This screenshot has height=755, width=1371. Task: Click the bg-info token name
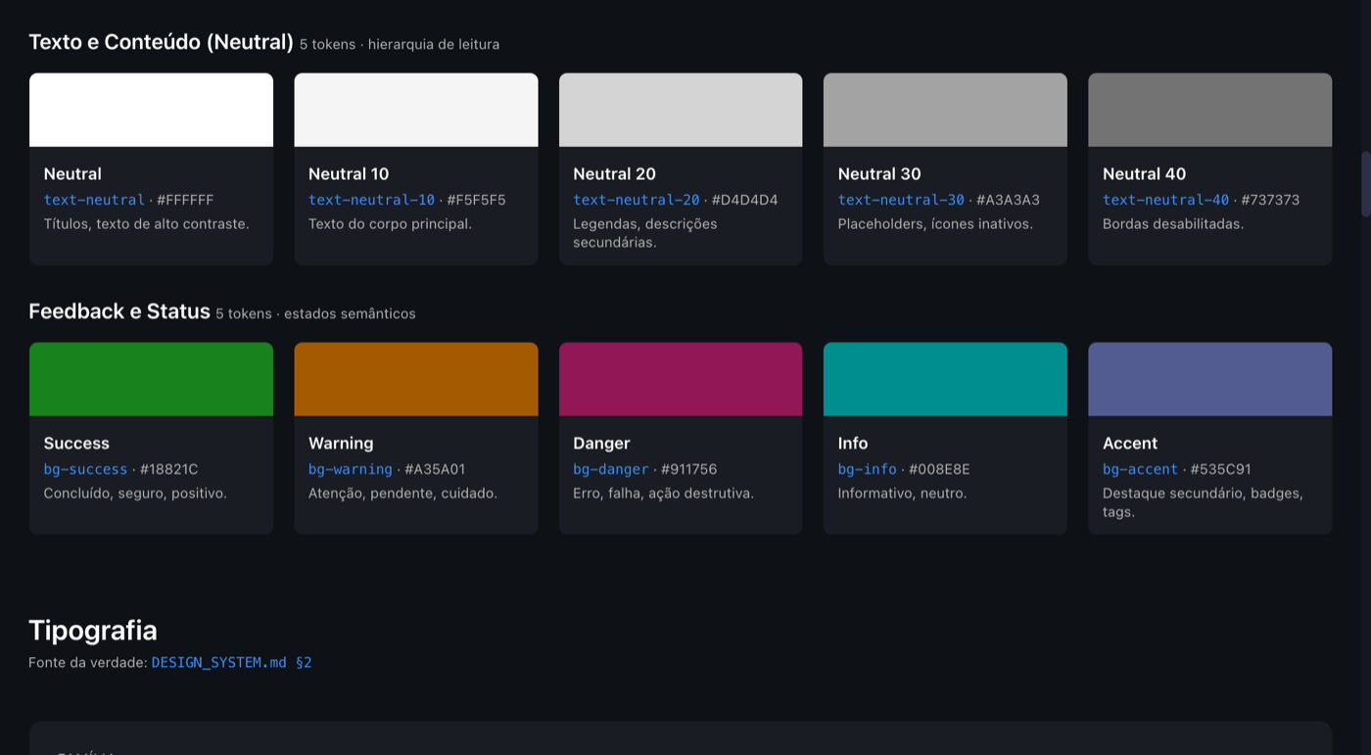868,469
